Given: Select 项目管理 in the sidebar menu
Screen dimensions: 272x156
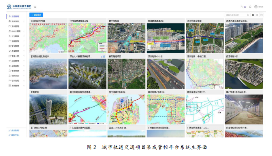Looking at the screenshot, I should tap(16, 17).
